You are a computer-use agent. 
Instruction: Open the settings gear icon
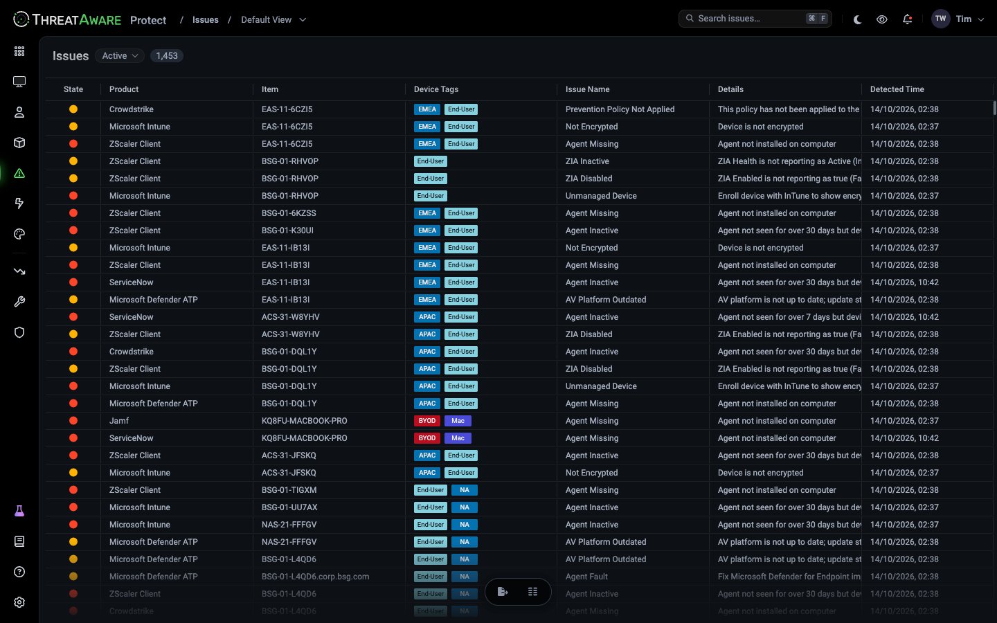point(19,602)
